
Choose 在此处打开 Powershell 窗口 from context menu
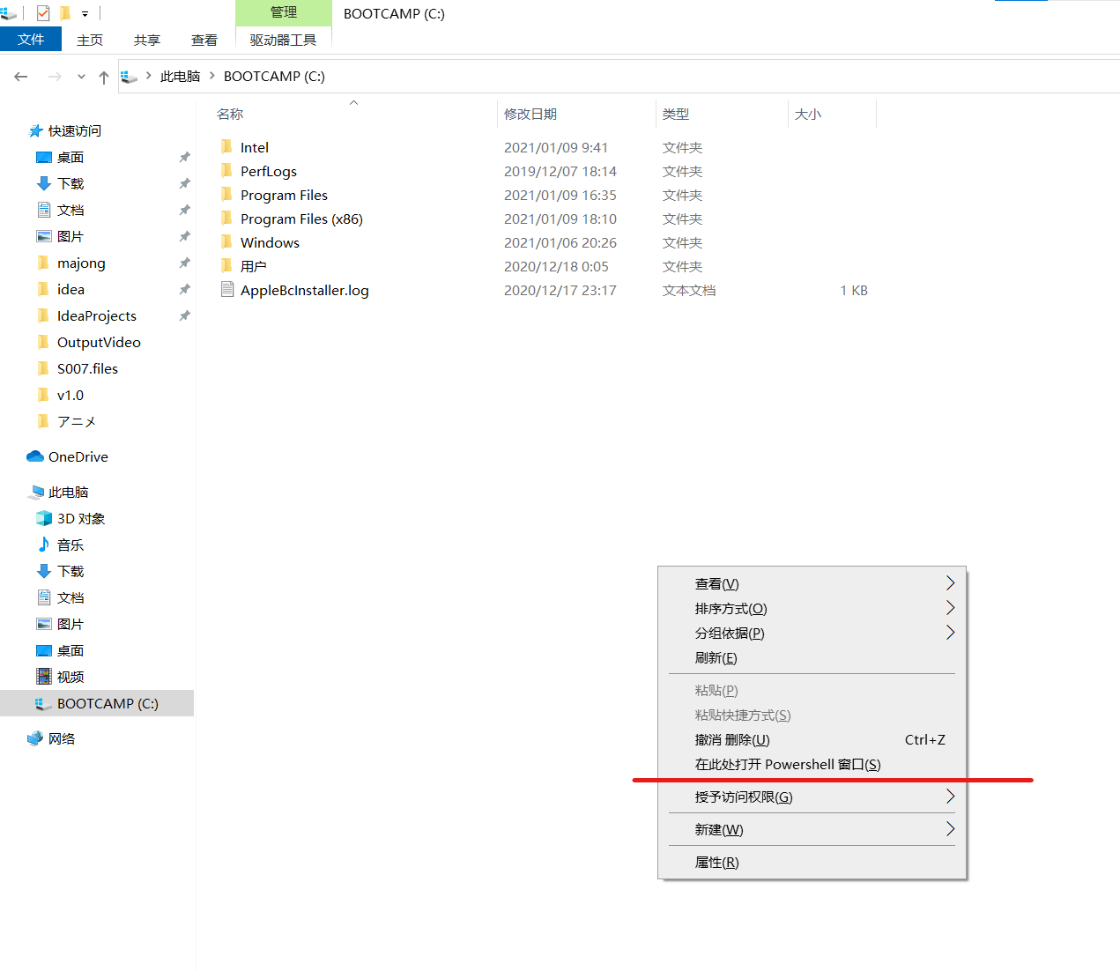(787, 764)
